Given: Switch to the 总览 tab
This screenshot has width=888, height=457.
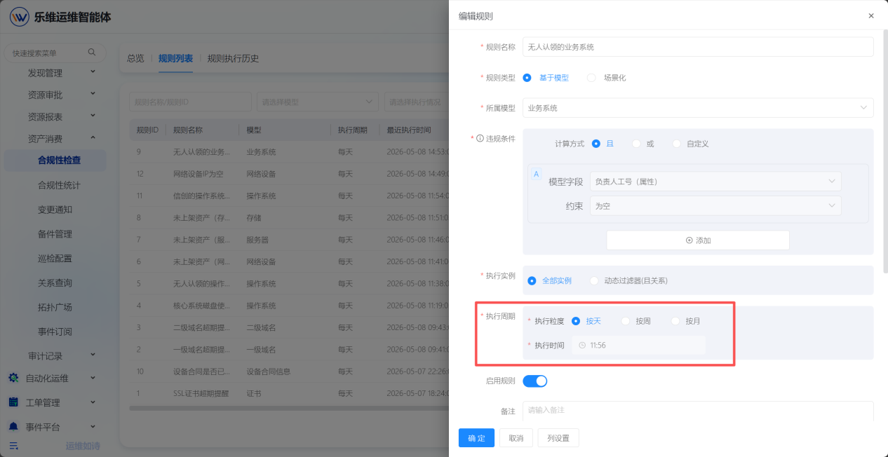Looking at the screenshot, I should (135, 58).
